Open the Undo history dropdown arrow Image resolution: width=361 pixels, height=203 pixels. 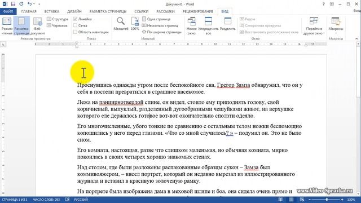coord(34,4)
